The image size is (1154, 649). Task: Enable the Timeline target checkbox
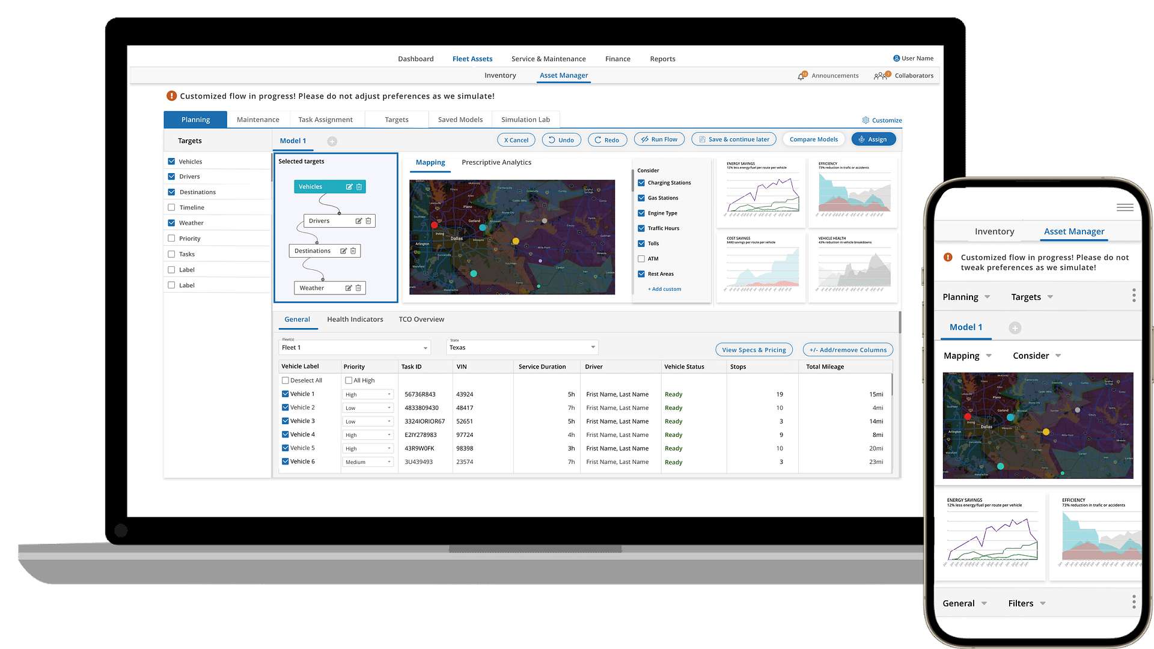click(171, 207)
